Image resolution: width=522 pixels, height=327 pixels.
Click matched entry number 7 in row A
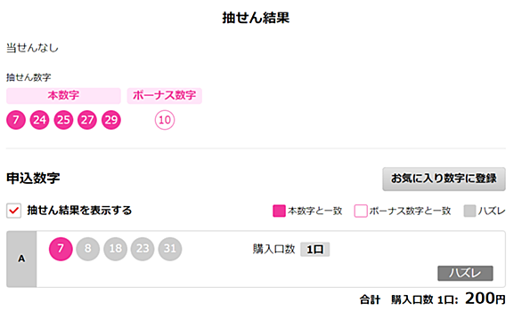click(61, 249)
